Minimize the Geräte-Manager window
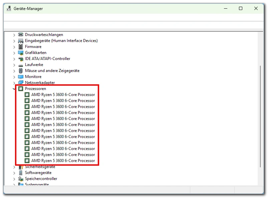Screen dimensions: 270x200 226,8
